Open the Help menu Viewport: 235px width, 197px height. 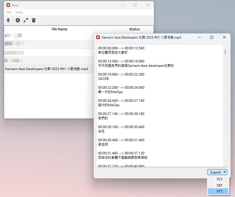(19, 12)
